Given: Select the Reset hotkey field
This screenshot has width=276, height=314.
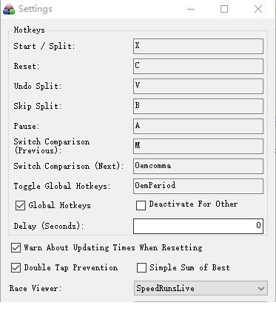Looking at the screenshot, I should 198,66.
